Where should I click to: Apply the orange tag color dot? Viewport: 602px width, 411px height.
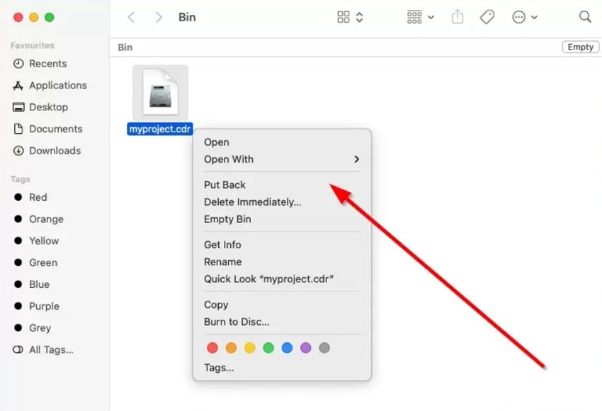click(x=231, y=348)
